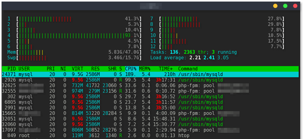Click CPU 3 meter at 10.4%
Screen dimensions: 303x139
[79, 30]
